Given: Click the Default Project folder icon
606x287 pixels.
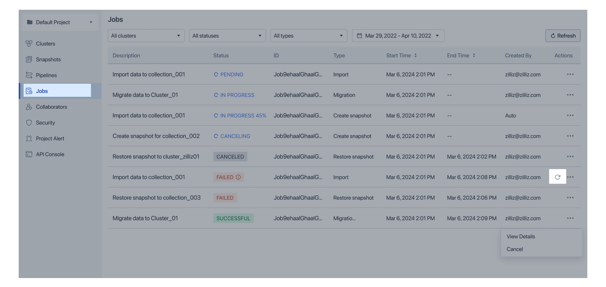Looking at the screenshot, I should [30, 22].
